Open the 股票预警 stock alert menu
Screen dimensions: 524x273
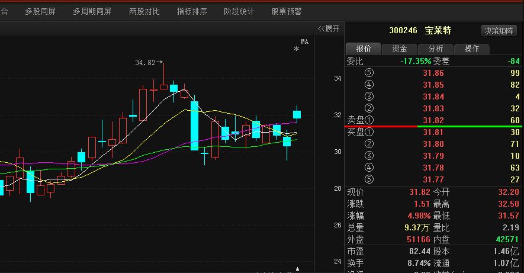tap(287, 11)
